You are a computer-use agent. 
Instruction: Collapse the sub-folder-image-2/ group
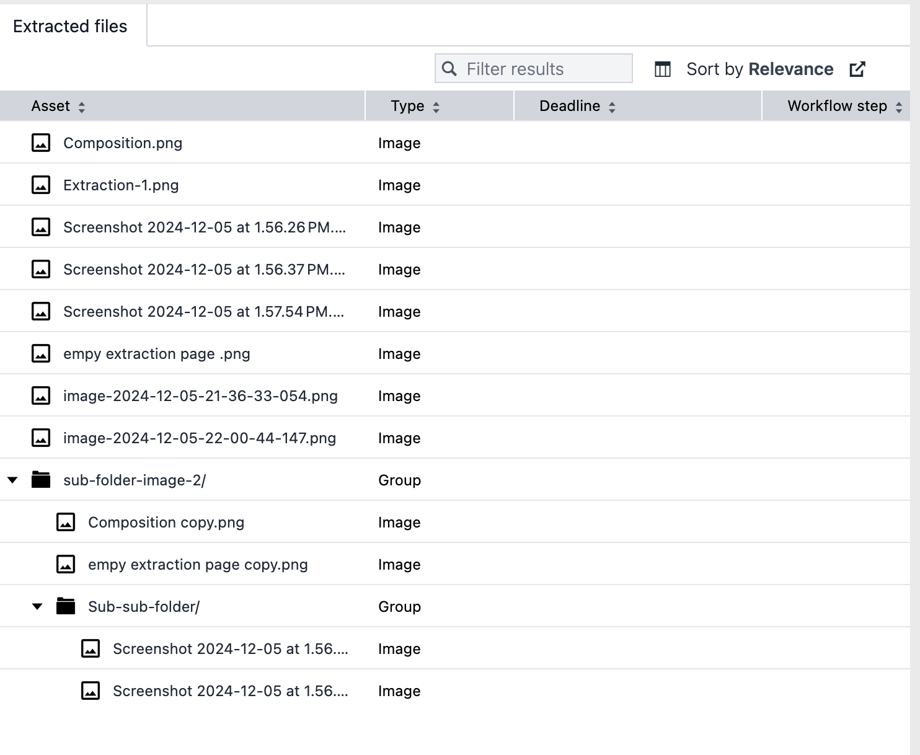pyautogui.click(x=13, y=480)
